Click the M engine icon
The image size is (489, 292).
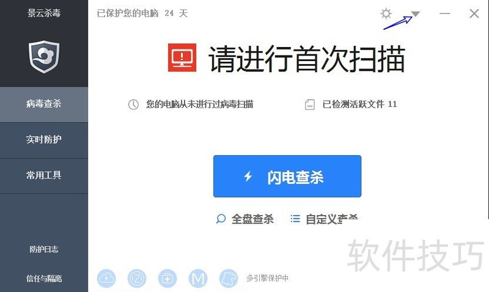click(x=198, y=279)
